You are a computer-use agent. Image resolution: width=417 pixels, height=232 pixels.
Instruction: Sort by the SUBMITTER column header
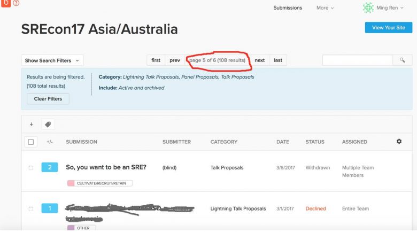pos(176,142)
